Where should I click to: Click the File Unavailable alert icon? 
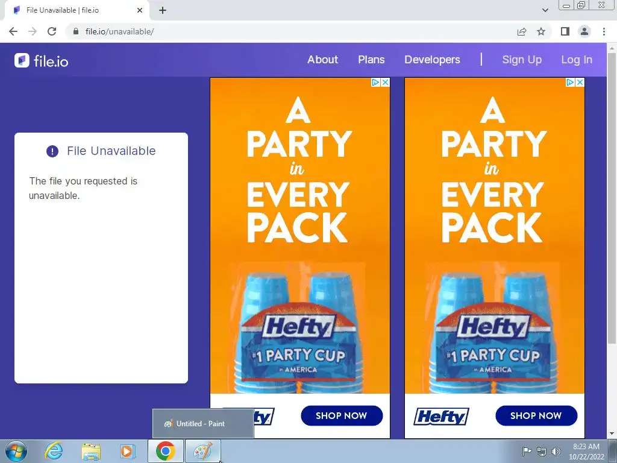pos(52,151)
